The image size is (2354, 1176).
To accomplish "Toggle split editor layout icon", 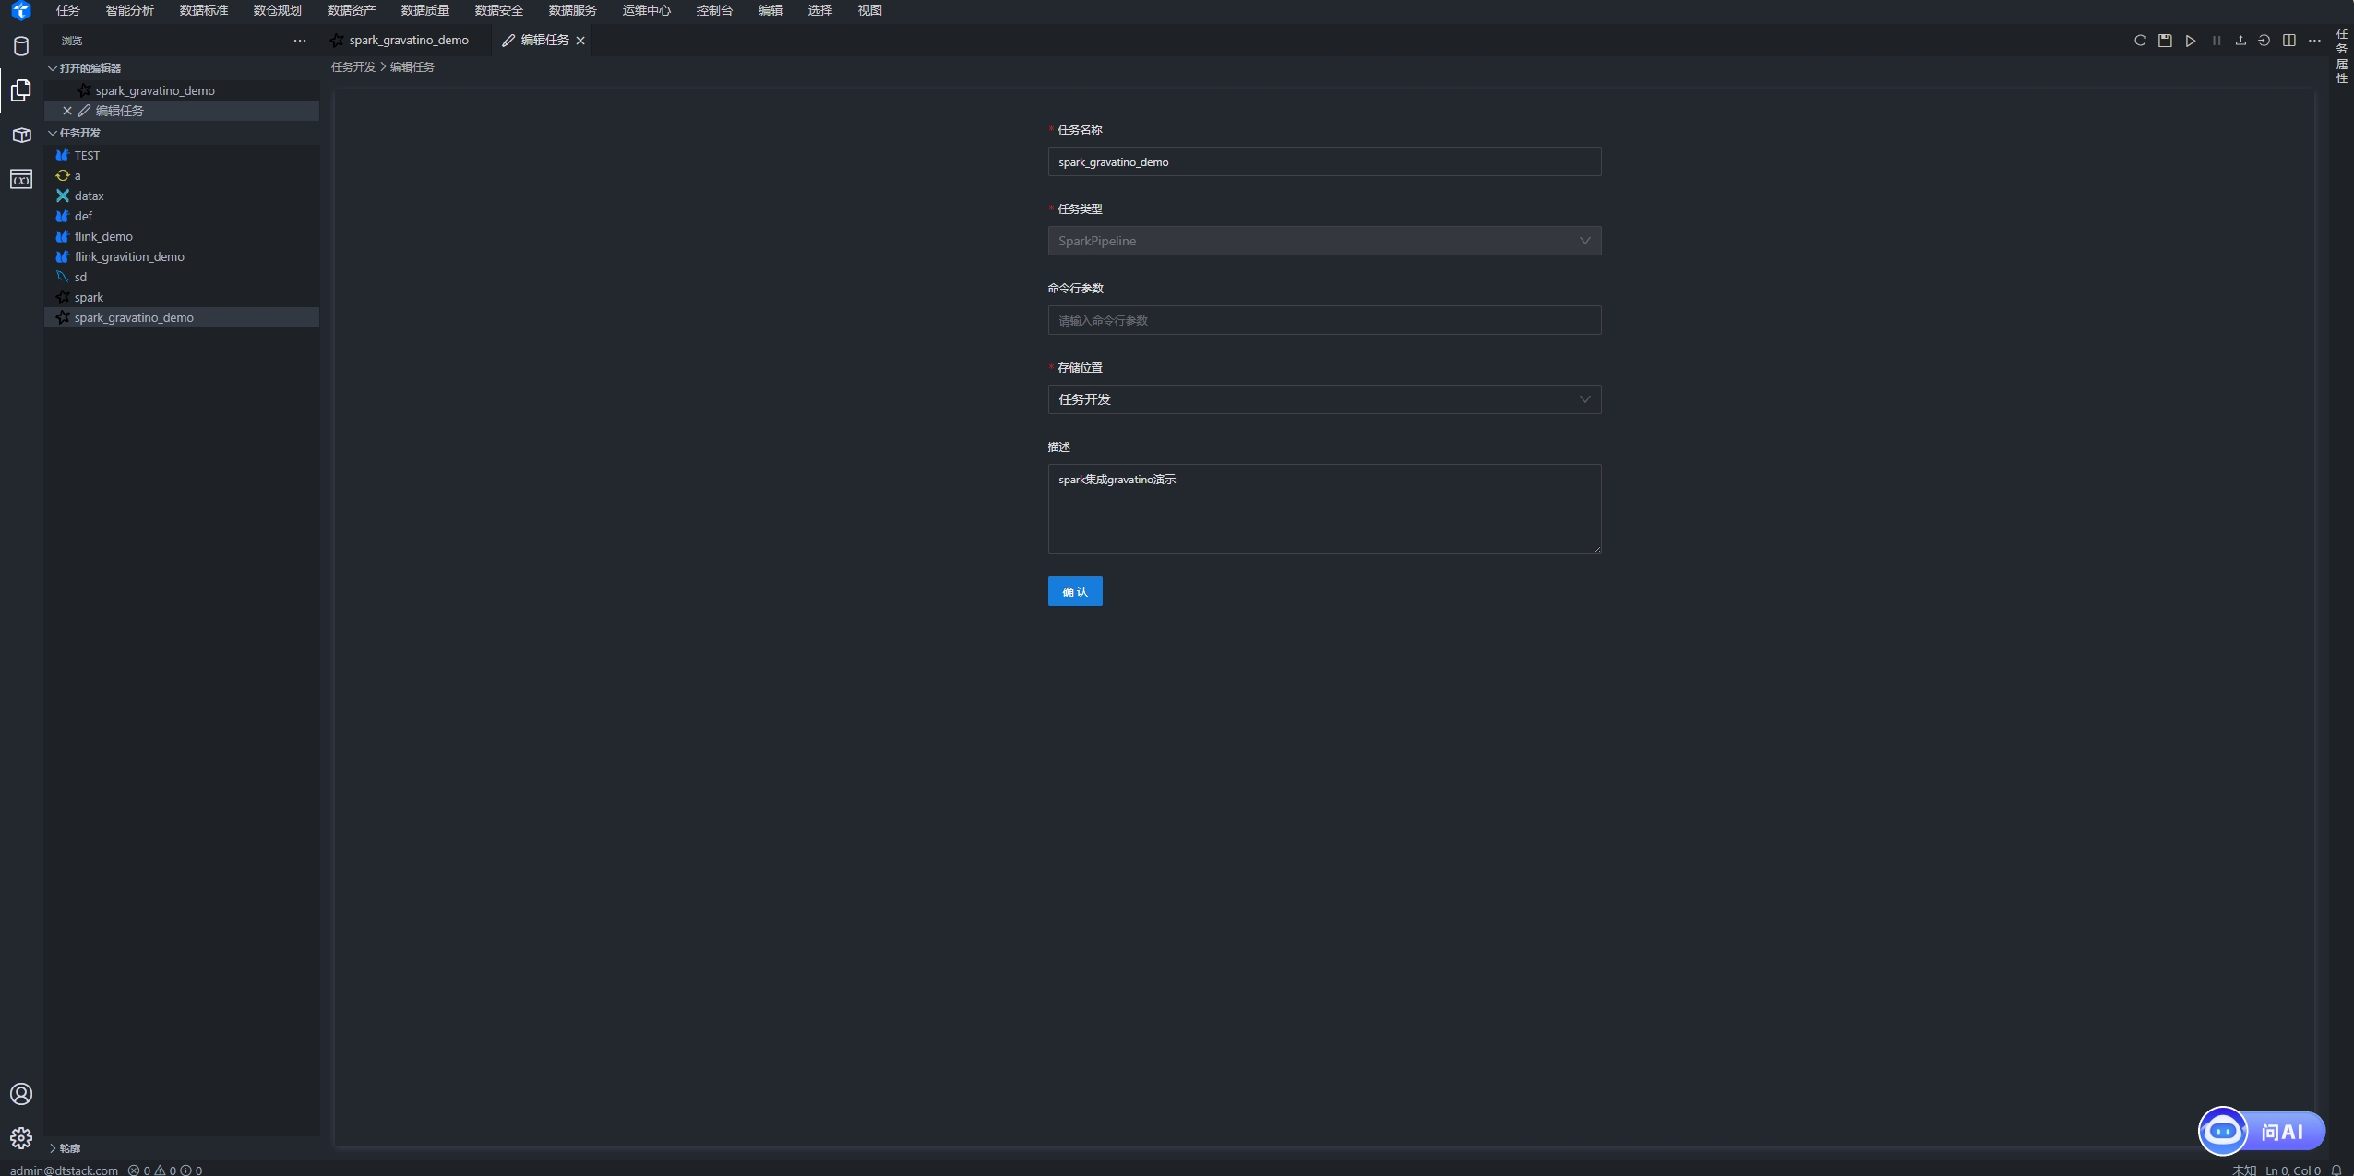I will click(x=2289, y=41).
